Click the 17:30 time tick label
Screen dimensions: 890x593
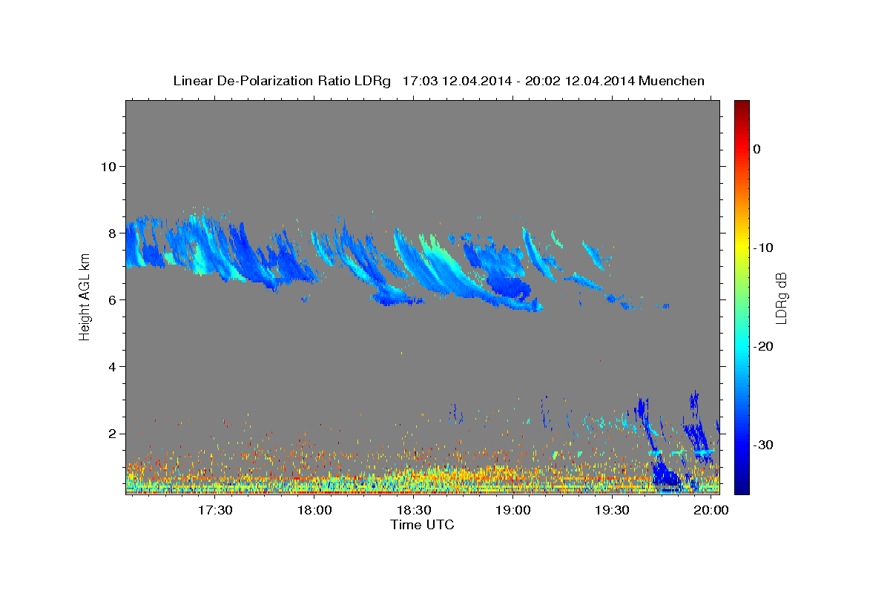(216, 511)
